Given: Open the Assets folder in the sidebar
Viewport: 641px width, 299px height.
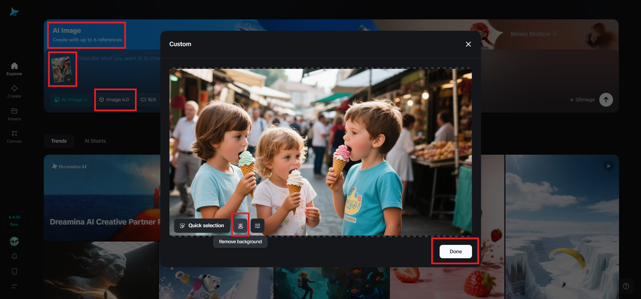Looking at the screenshot, I should coord(14,114).
